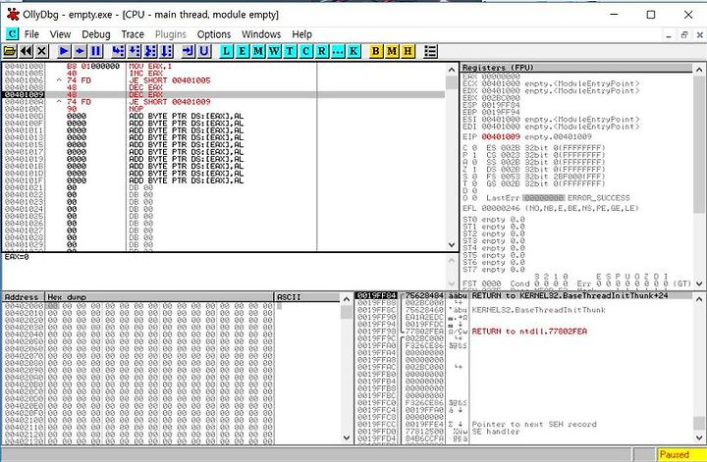707x462 pixels.
Task: Select the JE SHORT 00401005 row
Action: tap(224, 80)
